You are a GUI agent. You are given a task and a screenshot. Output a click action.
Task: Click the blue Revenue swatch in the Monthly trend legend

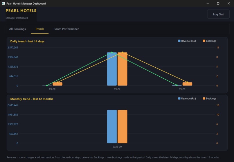pyautogui.click(x=179, y=98)
